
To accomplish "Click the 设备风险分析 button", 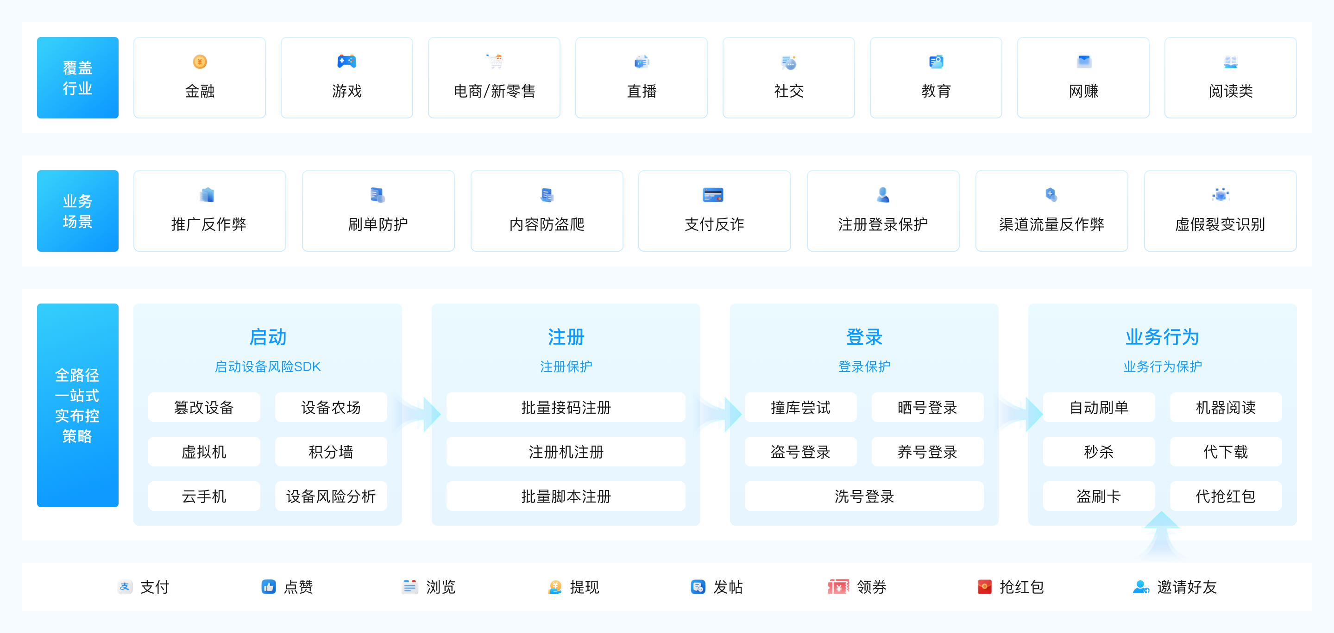I will tap(331, 496).
